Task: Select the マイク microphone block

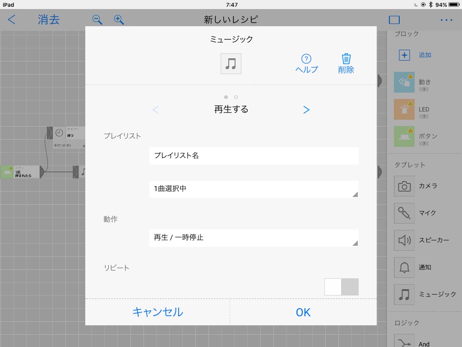Action: (404, 213)
